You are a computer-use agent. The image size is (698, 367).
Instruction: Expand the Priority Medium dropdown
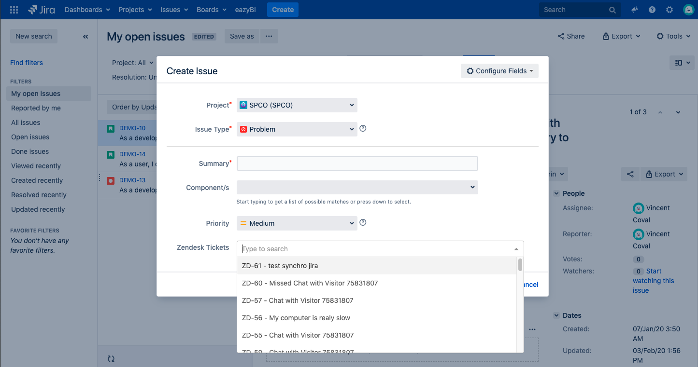pos(297,223)
